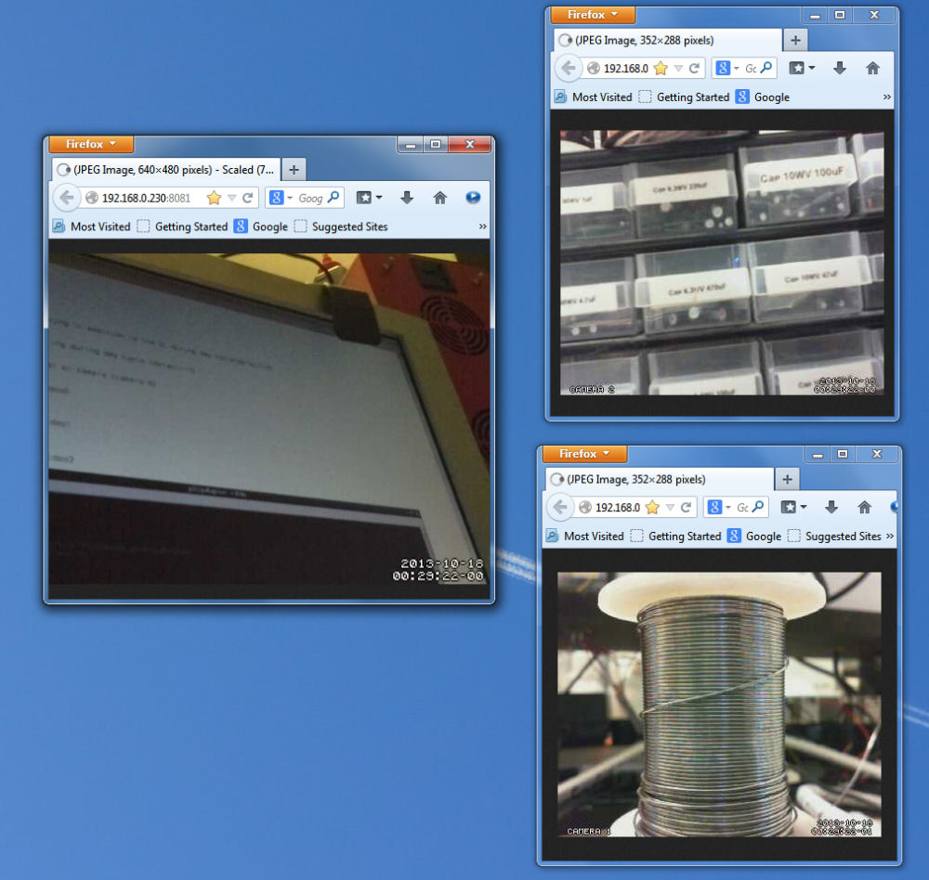Click the Home icon in the capacitor bins window

point(872,68)
